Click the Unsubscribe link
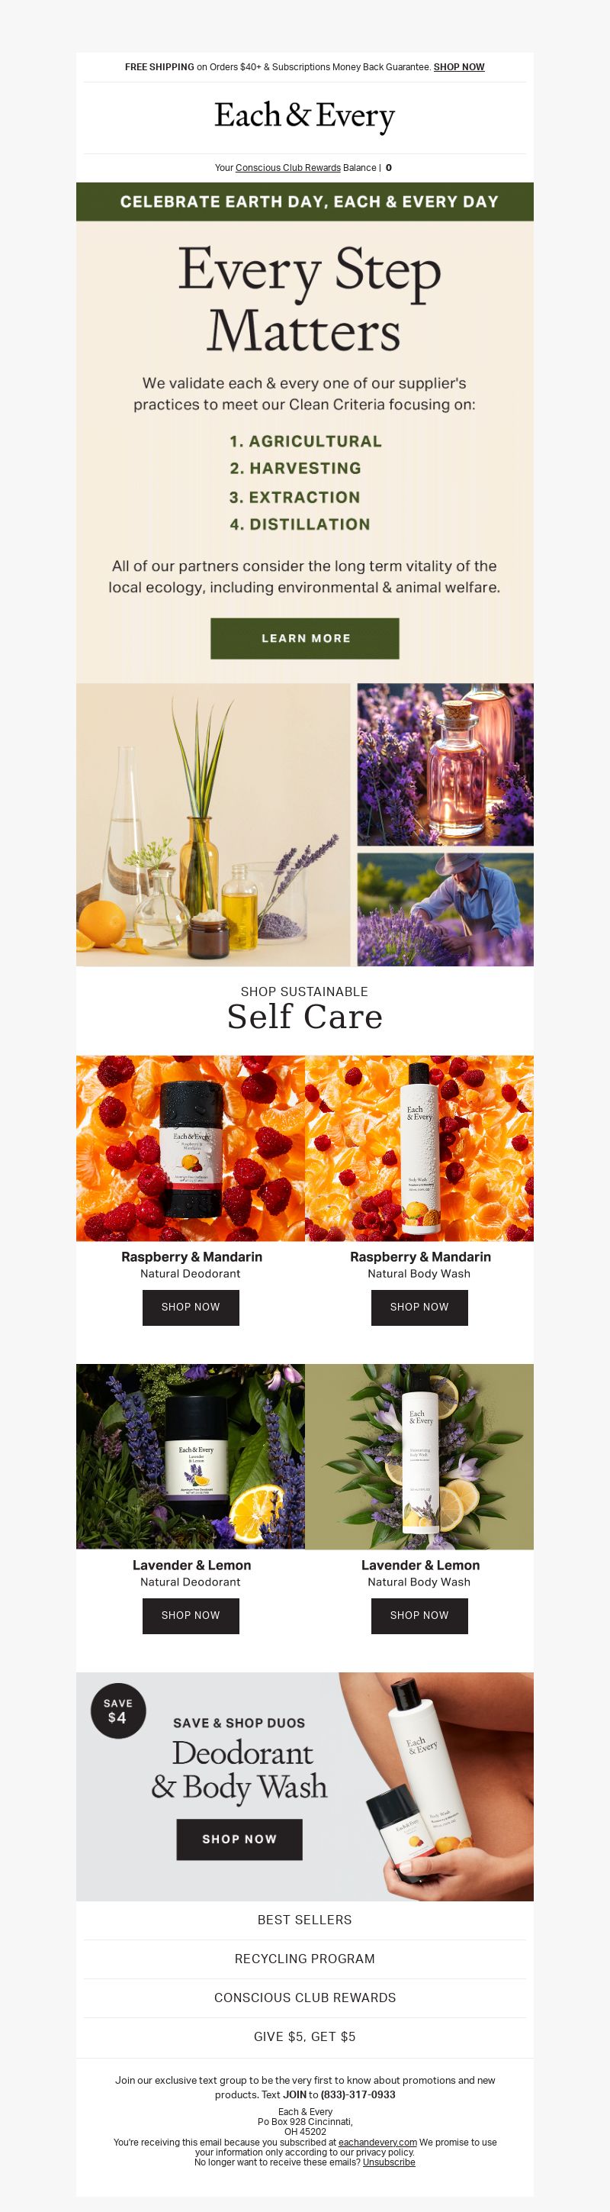 (389, 2162)
